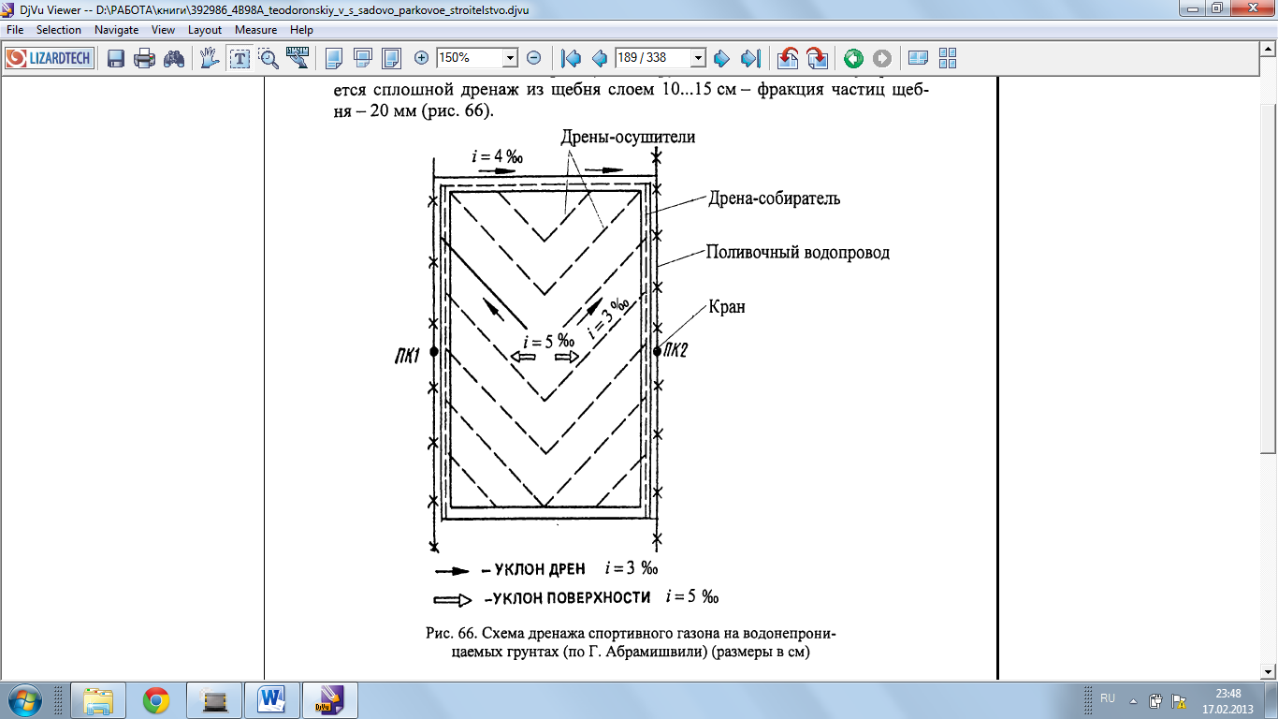Click the Action Center flag tray icon
The height and width of the screenshot is (719, 1278).
click(x=1177, y=700)
